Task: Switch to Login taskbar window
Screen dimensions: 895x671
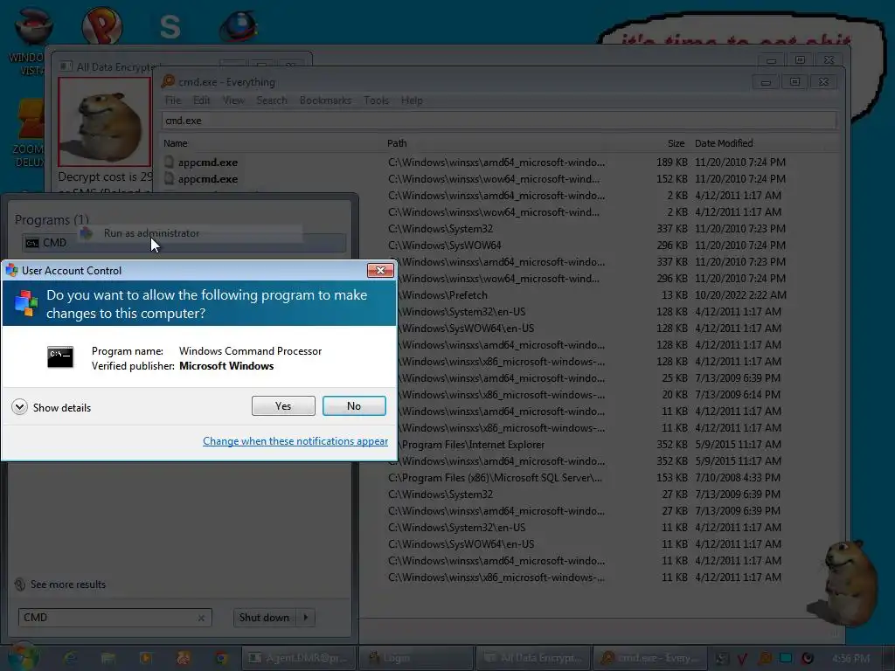Action: [x=416, y=658]
